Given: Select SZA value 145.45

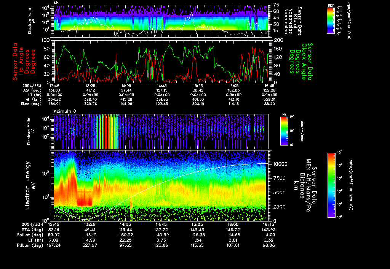Looking at the screenshot, I should point(197,229).
